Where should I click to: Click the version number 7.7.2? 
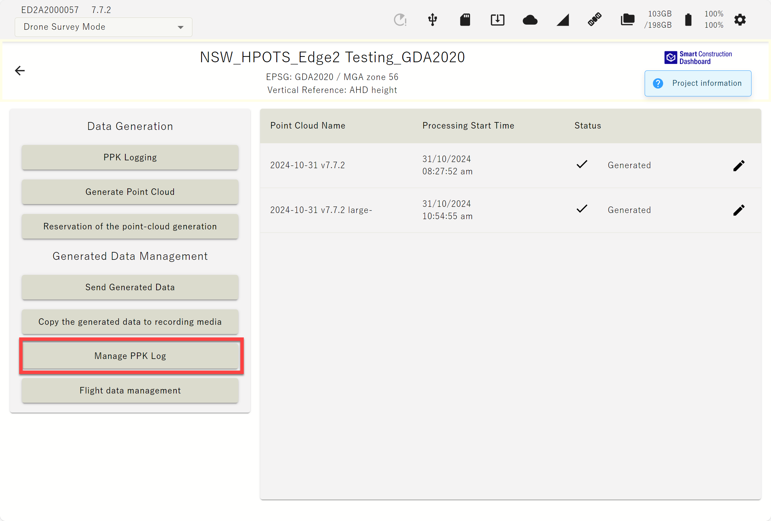101,10
